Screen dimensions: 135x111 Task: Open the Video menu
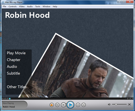pyautogui.click(x=22, y=7)
